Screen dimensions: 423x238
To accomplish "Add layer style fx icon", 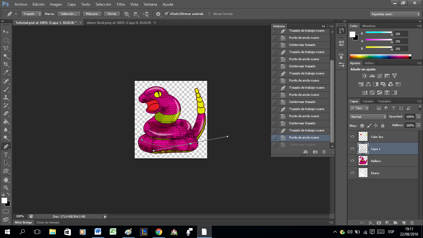I will pos(371,223).
